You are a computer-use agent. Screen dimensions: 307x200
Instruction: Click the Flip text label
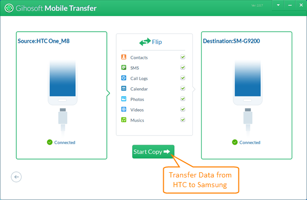point(157,42)
